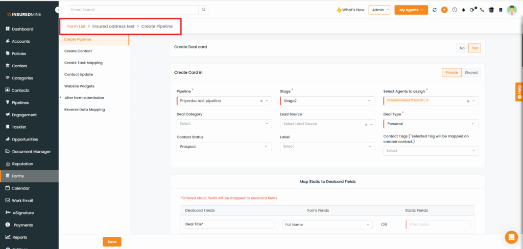Open the user profile avatar

tap(511, 10)
